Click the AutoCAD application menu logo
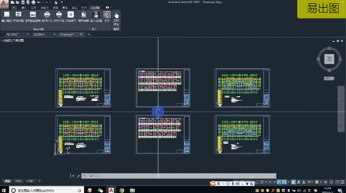 coord(4,4)
